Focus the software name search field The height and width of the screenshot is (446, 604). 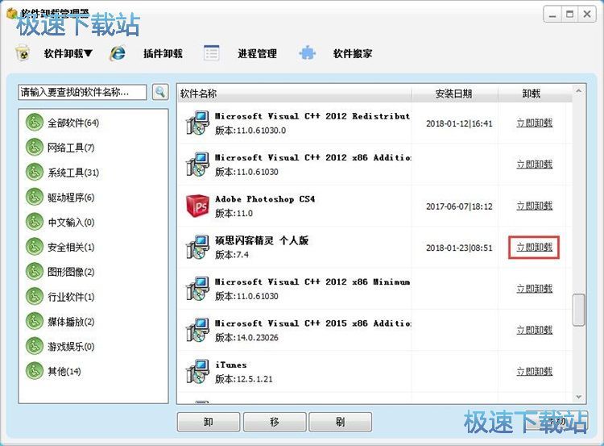coord(82,92)
